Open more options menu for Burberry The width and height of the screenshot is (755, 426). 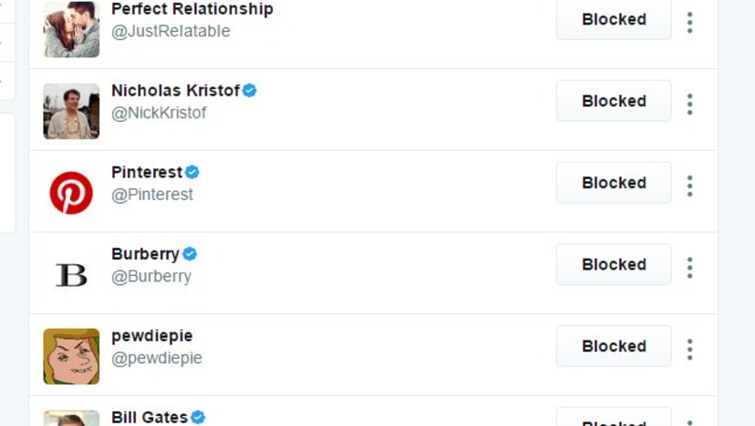point(689,268)
